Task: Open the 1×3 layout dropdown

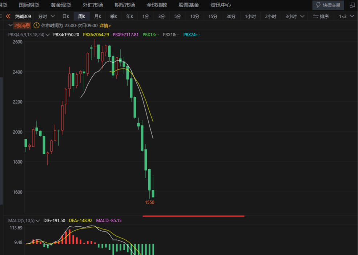Action: [346, 16]
